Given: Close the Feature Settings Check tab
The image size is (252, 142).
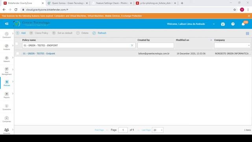Looking at the screenshot, I should point(131,3).
